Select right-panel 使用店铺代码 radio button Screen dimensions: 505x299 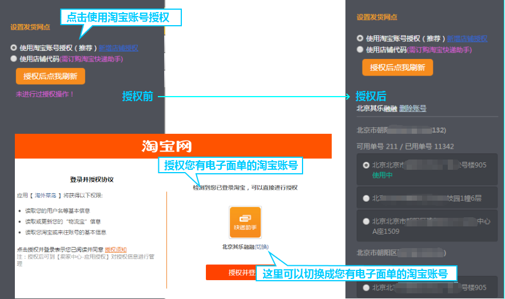360,49
